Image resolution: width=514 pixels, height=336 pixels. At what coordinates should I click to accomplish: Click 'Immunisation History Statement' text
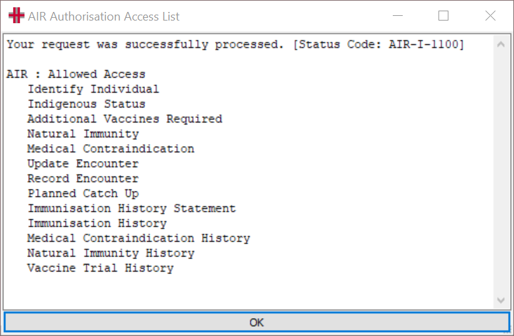pyautogui.click(x=131, y=208)
